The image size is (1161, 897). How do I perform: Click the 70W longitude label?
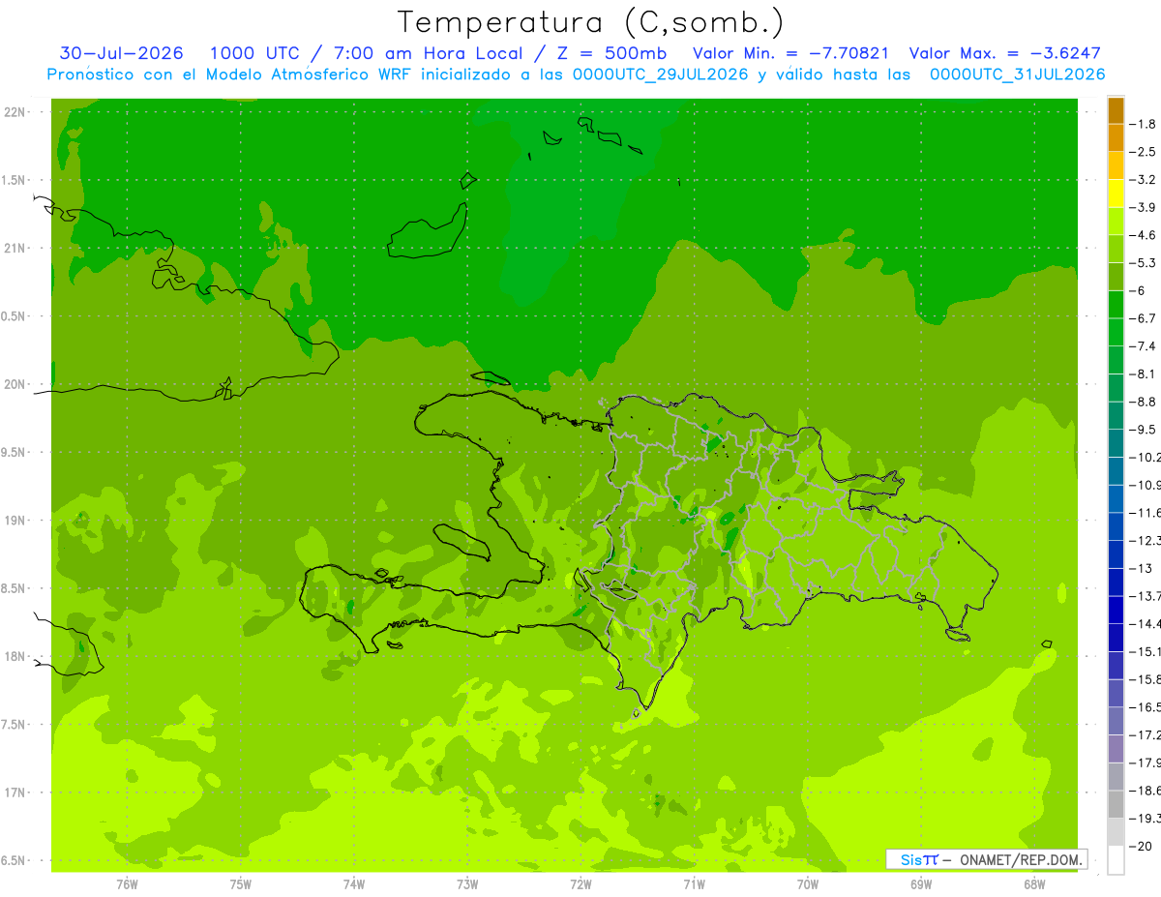pos(808,883)
